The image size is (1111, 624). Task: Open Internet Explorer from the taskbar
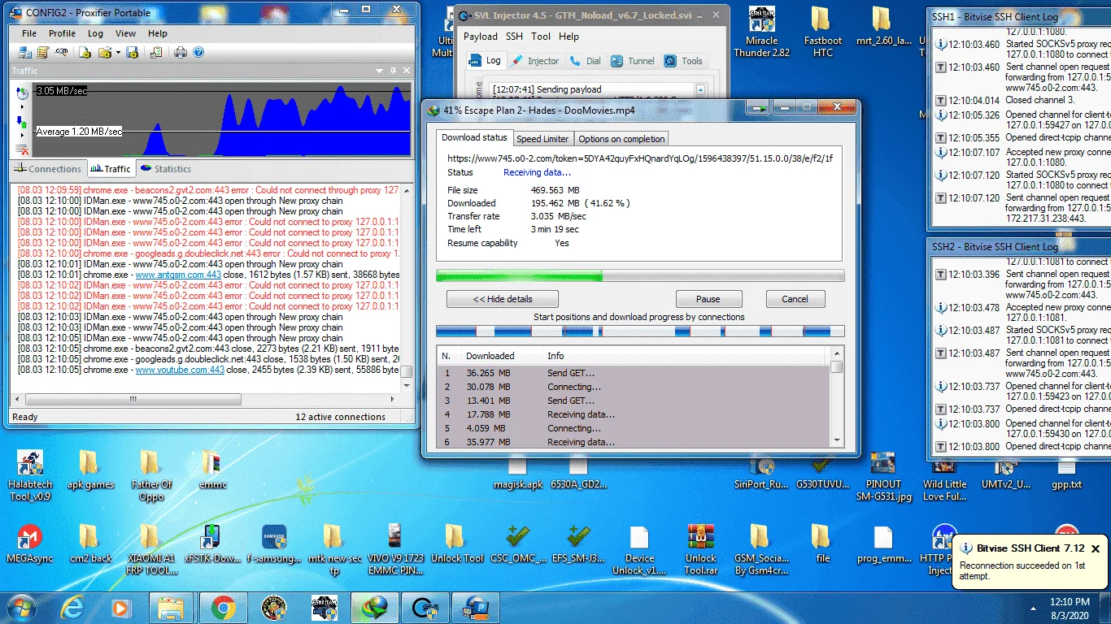point(72,607)
